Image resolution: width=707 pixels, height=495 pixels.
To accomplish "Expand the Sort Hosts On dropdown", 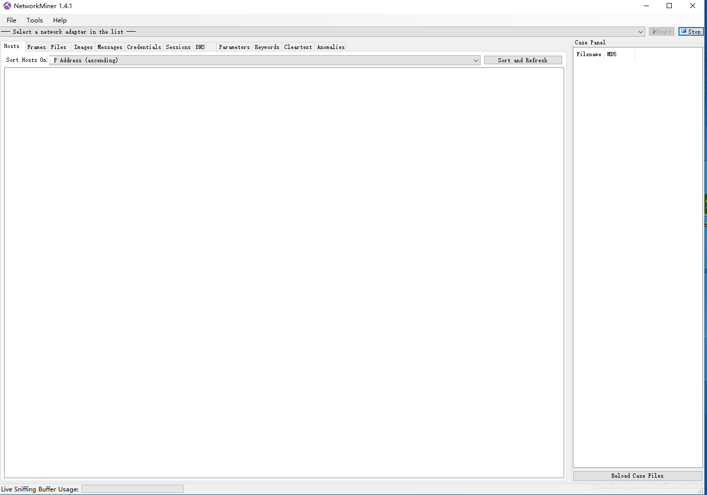I will click(475, 60).
